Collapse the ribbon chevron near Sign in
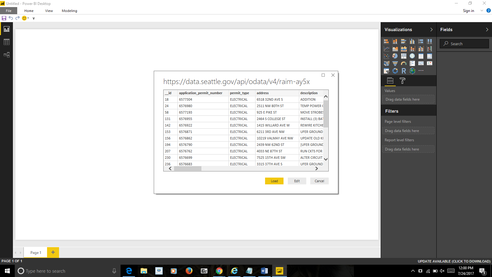Screen dimensions: 492x277 point(482,11)
